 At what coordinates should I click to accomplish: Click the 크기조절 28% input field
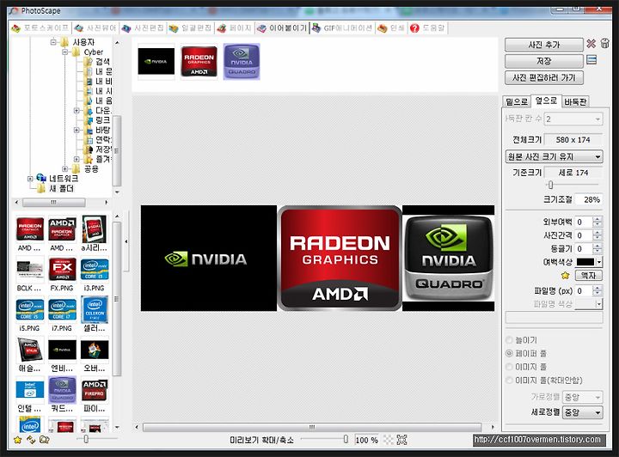pos(588,199)
